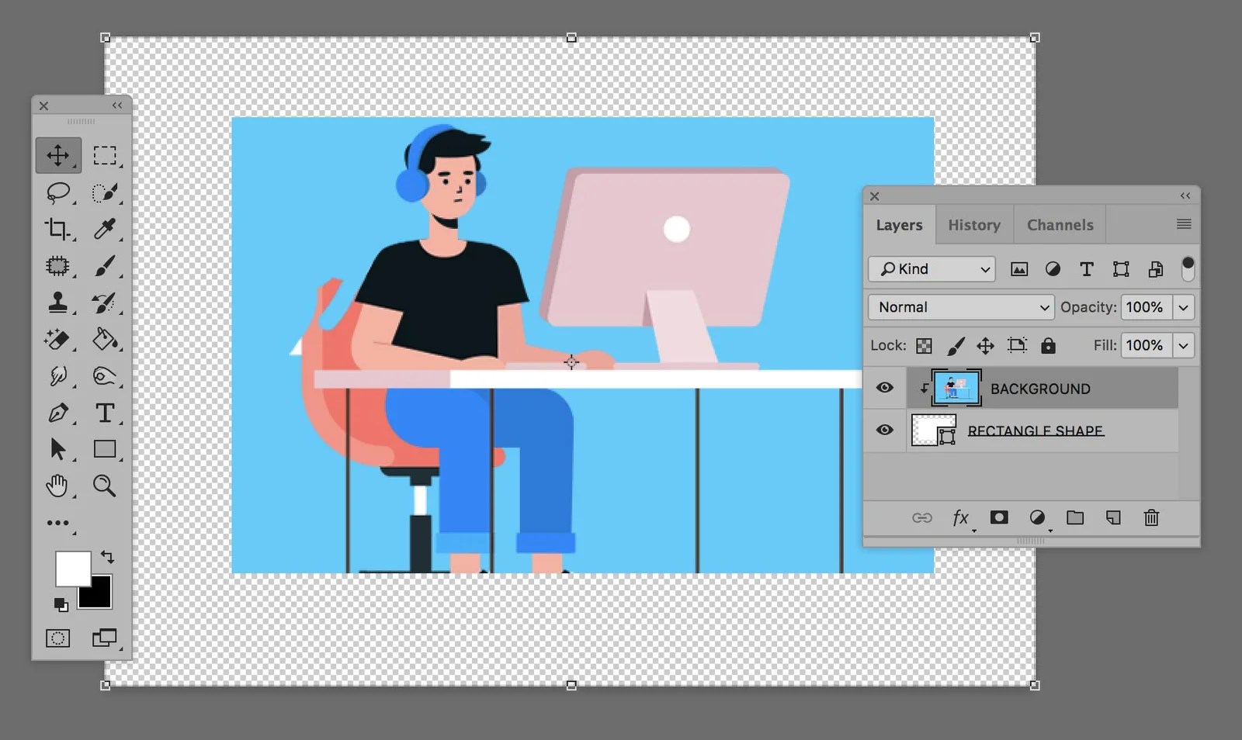
Task: Activate the Brush tool
Action: (107, 266)
